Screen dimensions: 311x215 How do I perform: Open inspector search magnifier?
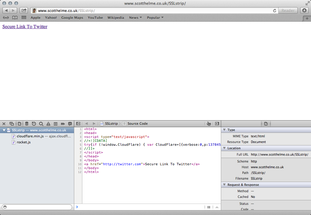click(41, 124)
